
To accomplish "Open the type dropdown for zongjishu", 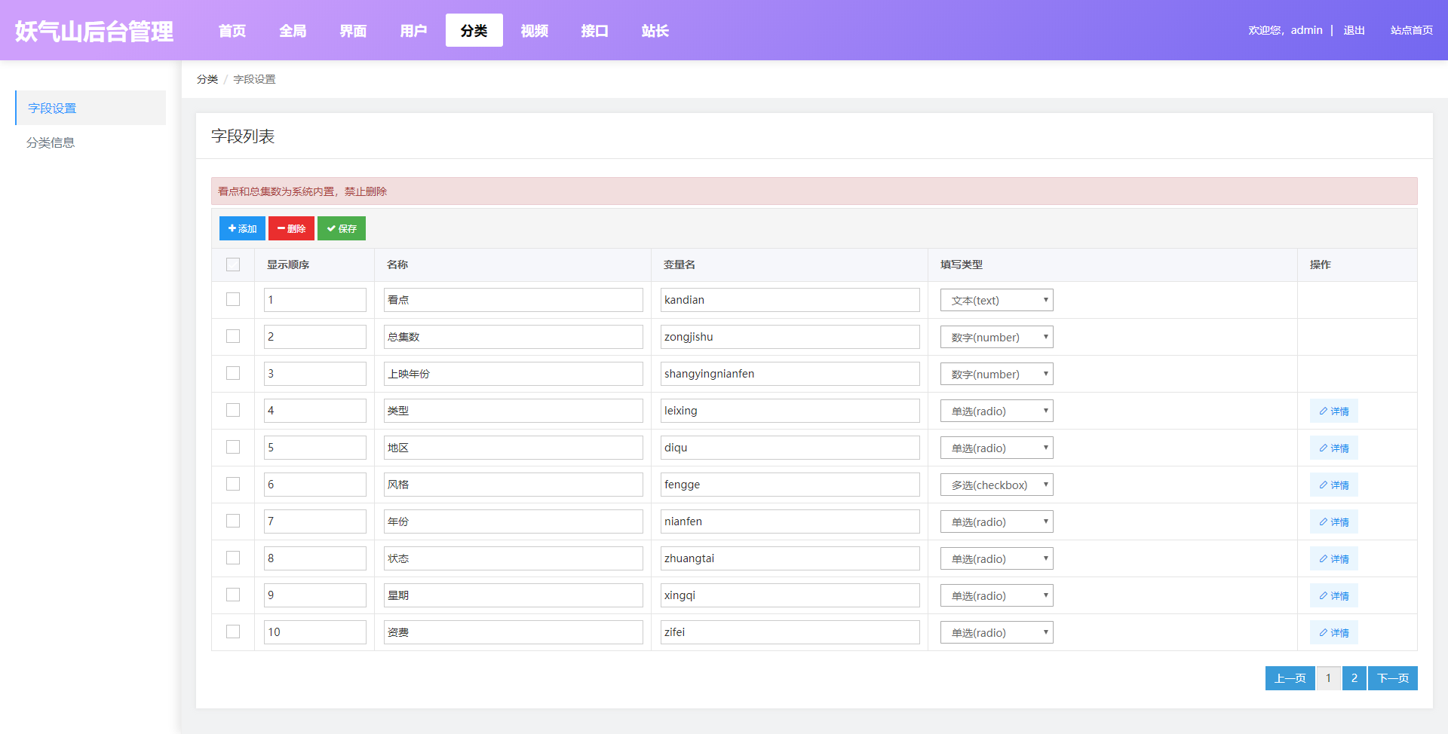I will coord(996,337).
